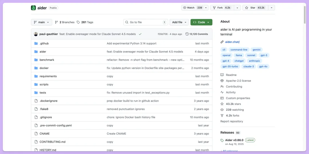Click the folder icon beside scripts
Image resolution: width=309 pixels, height=154 pixels.
(36, 84)
